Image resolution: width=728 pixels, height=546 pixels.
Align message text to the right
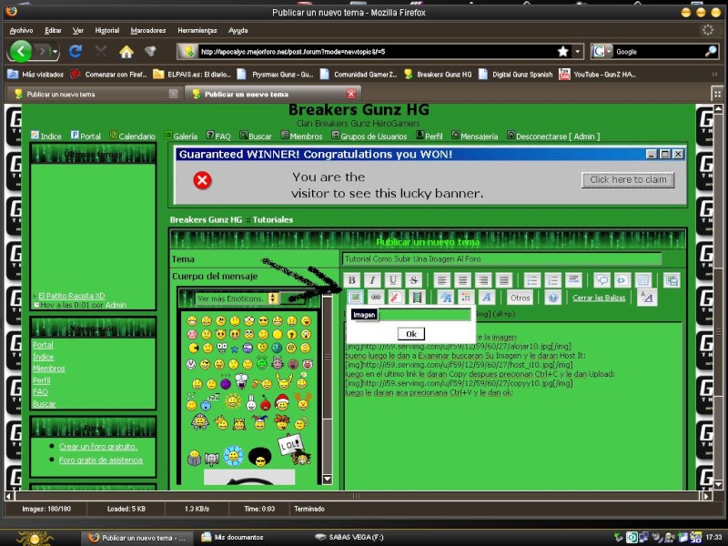tap(483, 280)
